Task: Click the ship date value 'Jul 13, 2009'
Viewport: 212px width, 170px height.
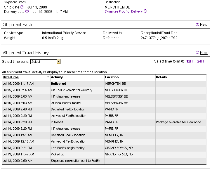Action: click(37, 7)
